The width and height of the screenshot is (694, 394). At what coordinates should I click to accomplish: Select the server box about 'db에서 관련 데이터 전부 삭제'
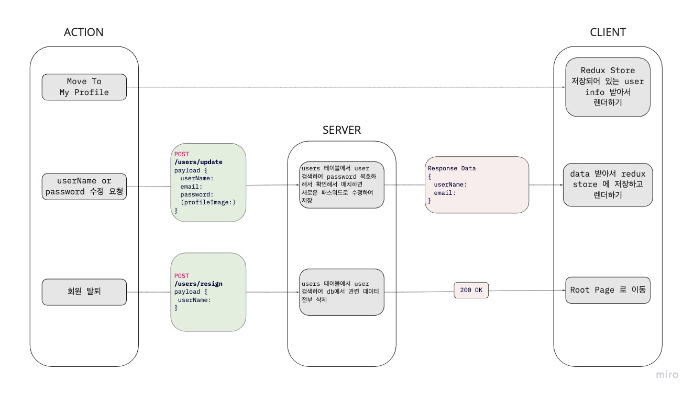pyautogui.click(x=342, y=292)
